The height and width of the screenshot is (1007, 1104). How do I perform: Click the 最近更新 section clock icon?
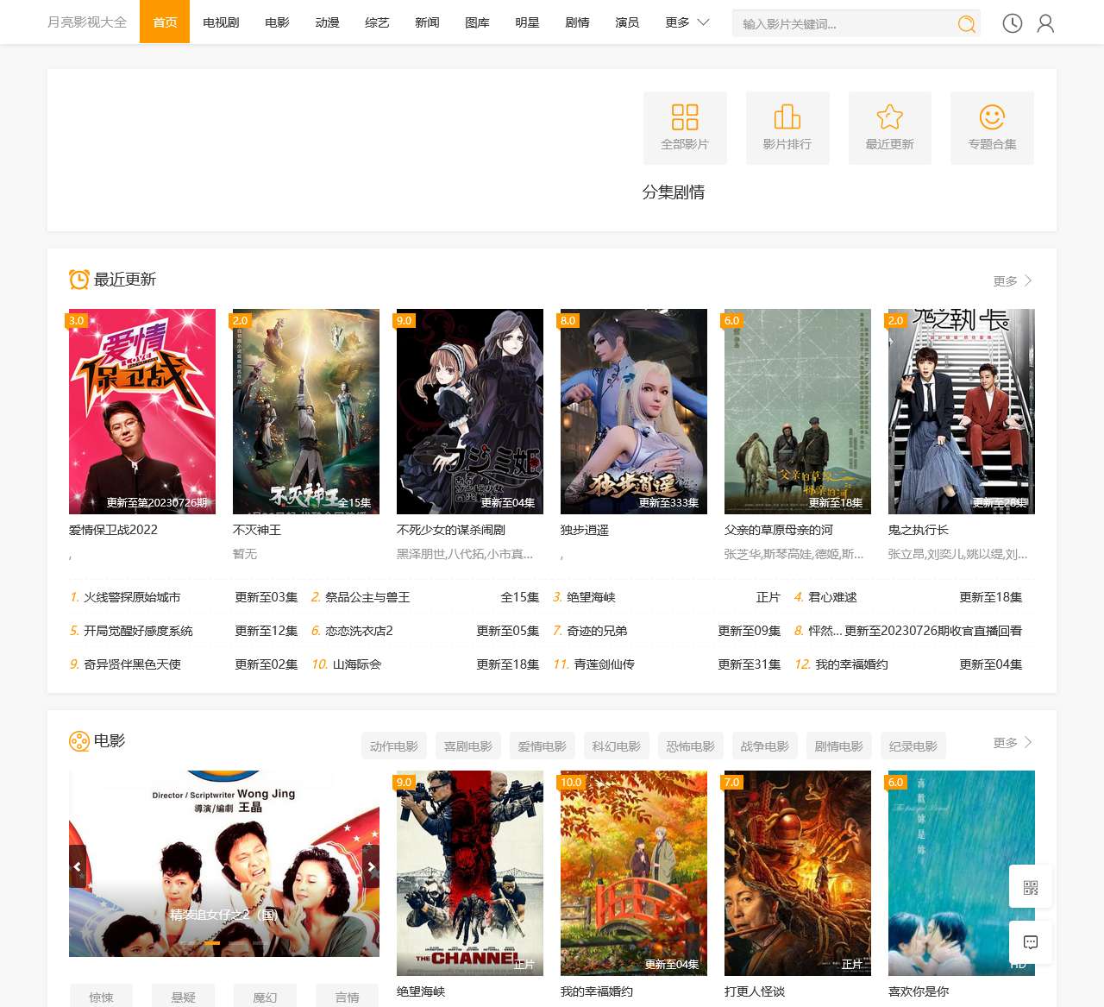tap(79, 280)
